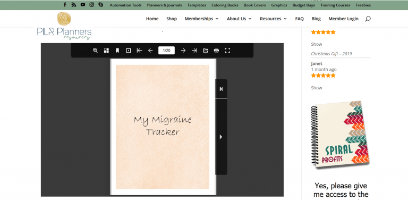Open the flipbook thumbnails grid view
Image resolution: width=408 pixels, height=200 pixels.
point(106,51)
